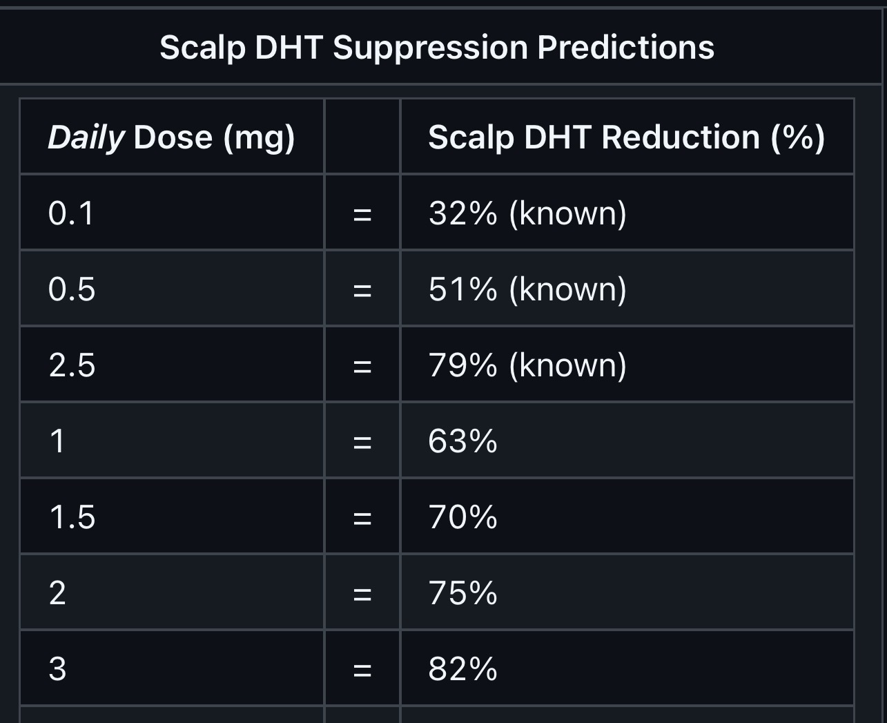Click the 79% (known) cell

pyautogui.click(x=627, y=365)
